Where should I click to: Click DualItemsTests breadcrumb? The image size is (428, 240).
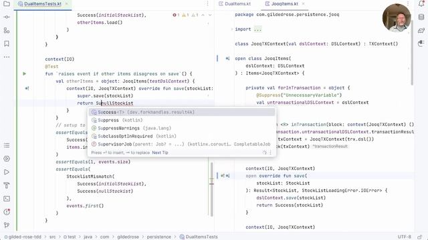(x=199, y=237)
